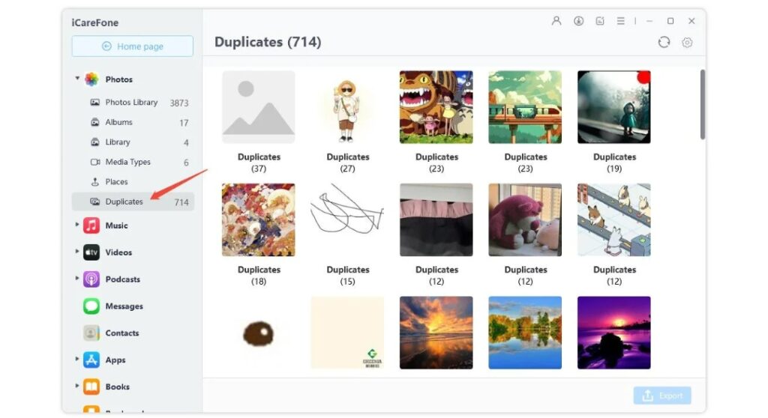This screenshot has width=768, height=418.
Task: Click the 3873 count beside Photos Library
Action: [x=179, y=103]
